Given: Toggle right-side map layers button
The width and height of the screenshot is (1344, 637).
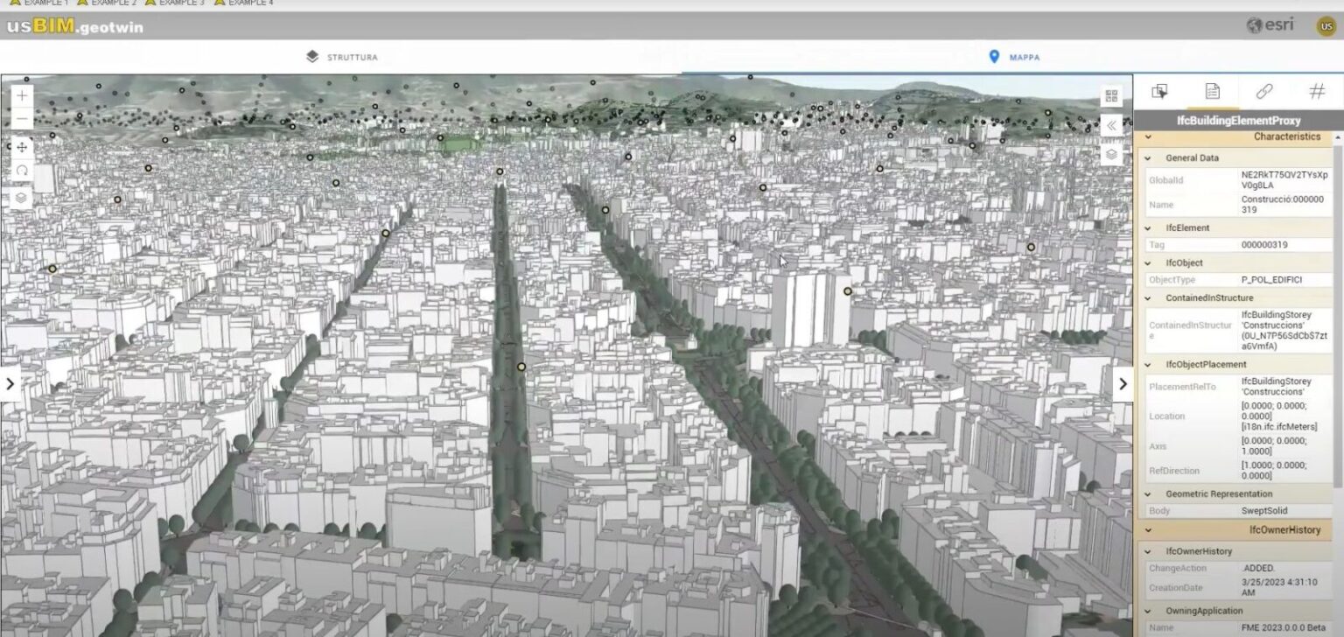Looking at the screenshot, I should click(1111, 154).
